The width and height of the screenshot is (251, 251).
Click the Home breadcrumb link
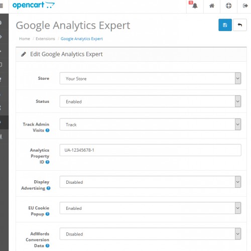tap(25, 39)
